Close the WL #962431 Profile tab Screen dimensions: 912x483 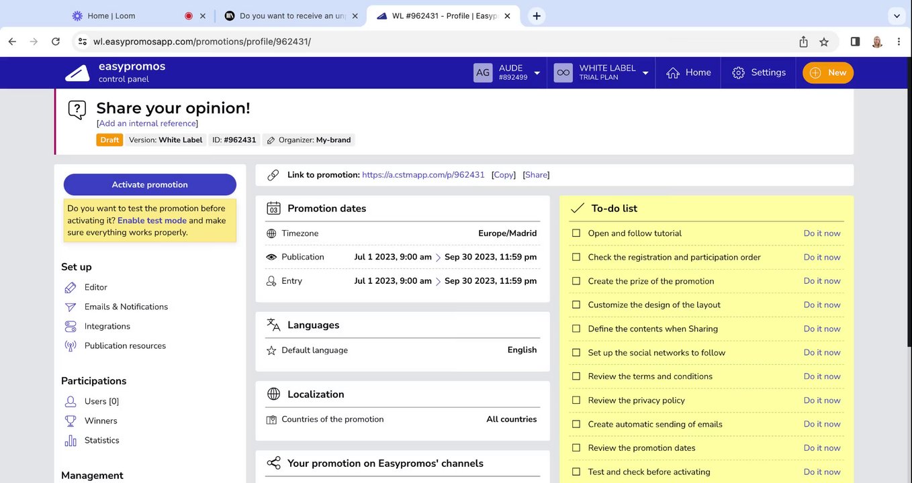point(507,16)
